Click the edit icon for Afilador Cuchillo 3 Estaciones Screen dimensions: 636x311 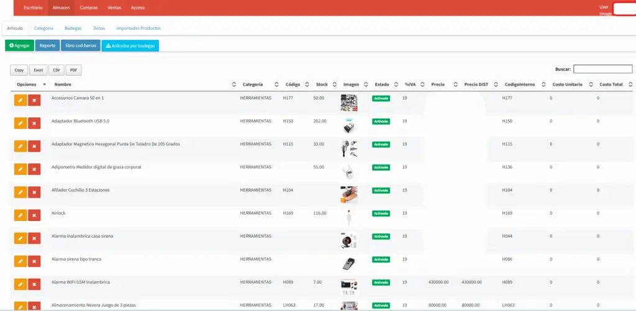coord(20,192)
